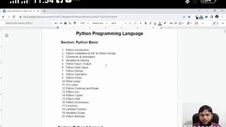
Task: Open the Chrome profile avatar
Action: point(217,17)
